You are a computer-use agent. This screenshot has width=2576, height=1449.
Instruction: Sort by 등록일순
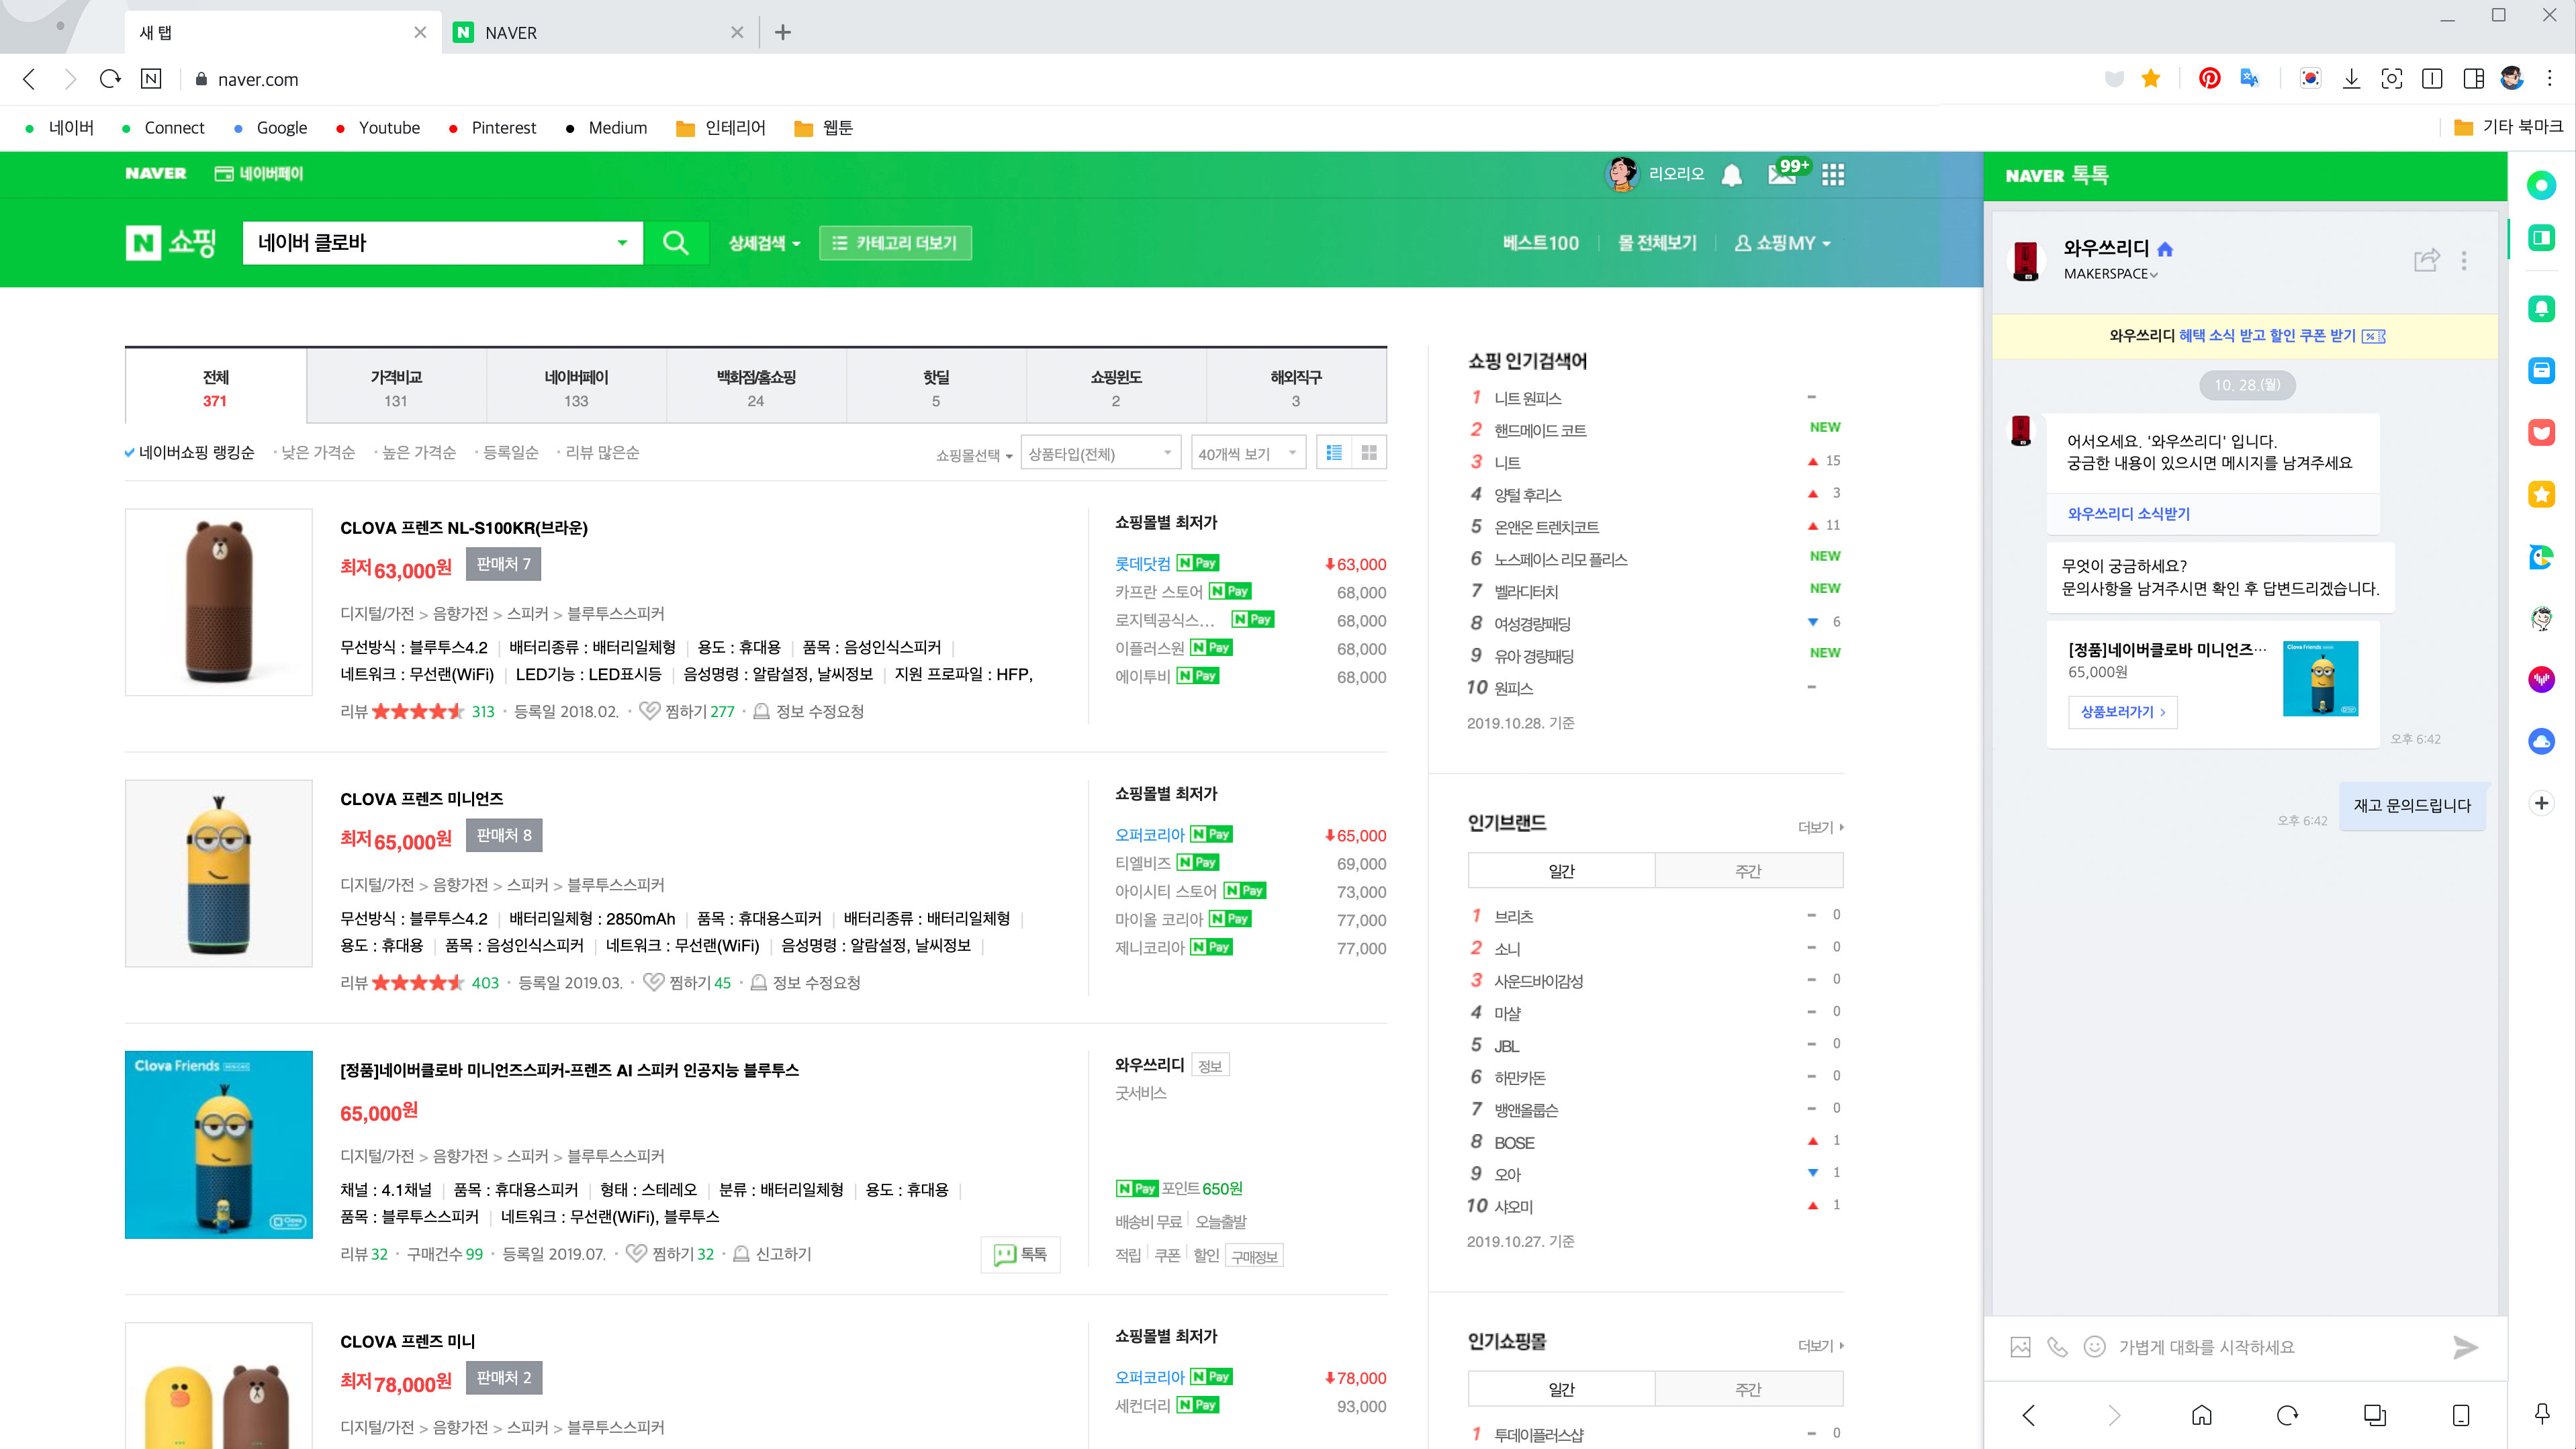511,453
